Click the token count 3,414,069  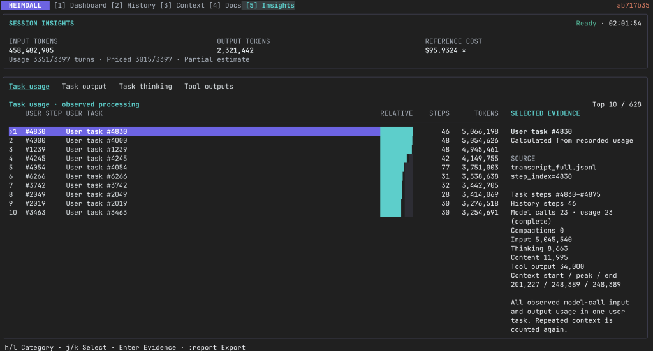480,195
